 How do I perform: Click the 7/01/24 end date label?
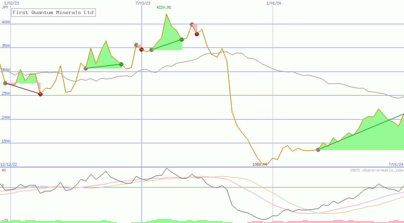(x=396, y=164)
